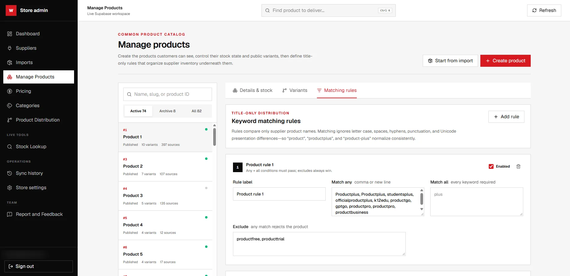Click the Ctrl K shortcut badge
570x276 pixels.
pos(385,10)
